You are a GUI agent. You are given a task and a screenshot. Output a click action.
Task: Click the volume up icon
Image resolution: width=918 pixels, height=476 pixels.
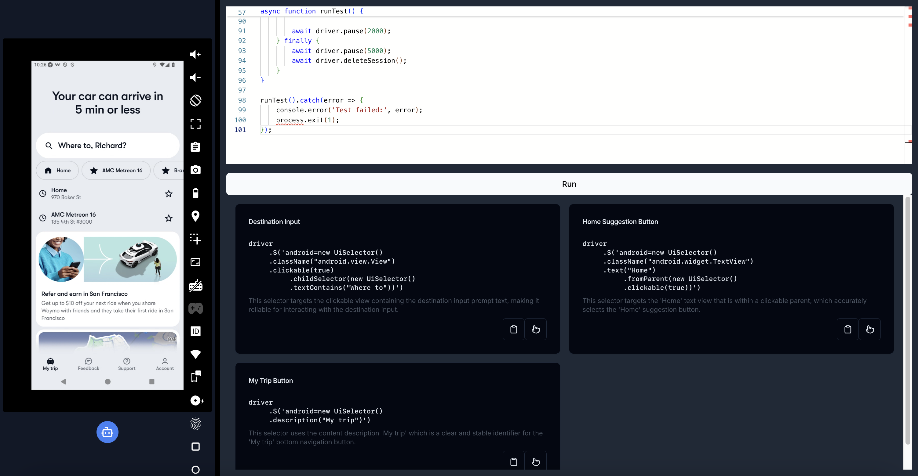pyautogui.click(x=195, y=55)
